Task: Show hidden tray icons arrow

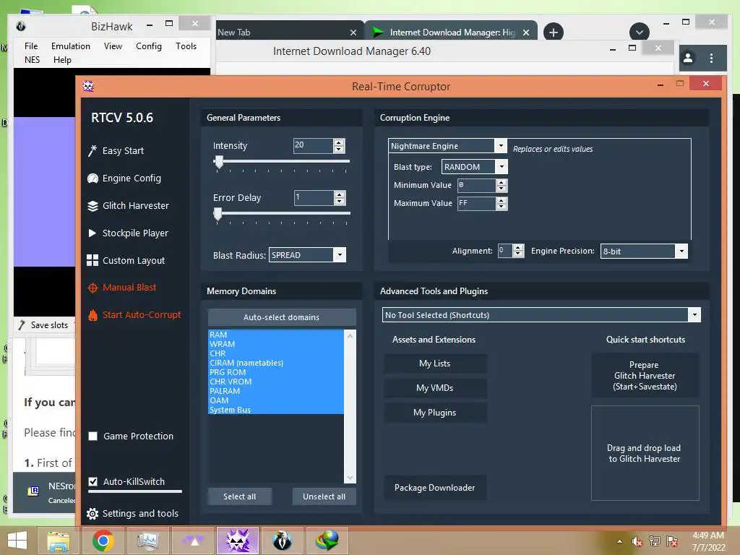Action: [619, 541]
